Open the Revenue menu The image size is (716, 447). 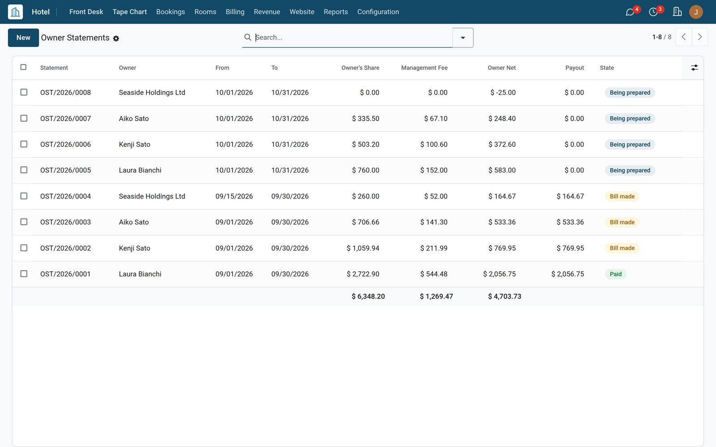(x=267, y=12)
